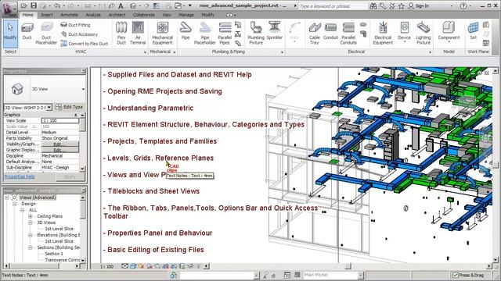Image resolution: width=501 pixels, height=281 pixels.
Task: Select the Parallel Pipes tool
Action: (x=225, y=33)
